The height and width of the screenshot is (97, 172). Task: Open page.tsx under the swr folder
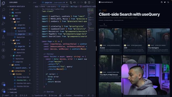point(21,25)
